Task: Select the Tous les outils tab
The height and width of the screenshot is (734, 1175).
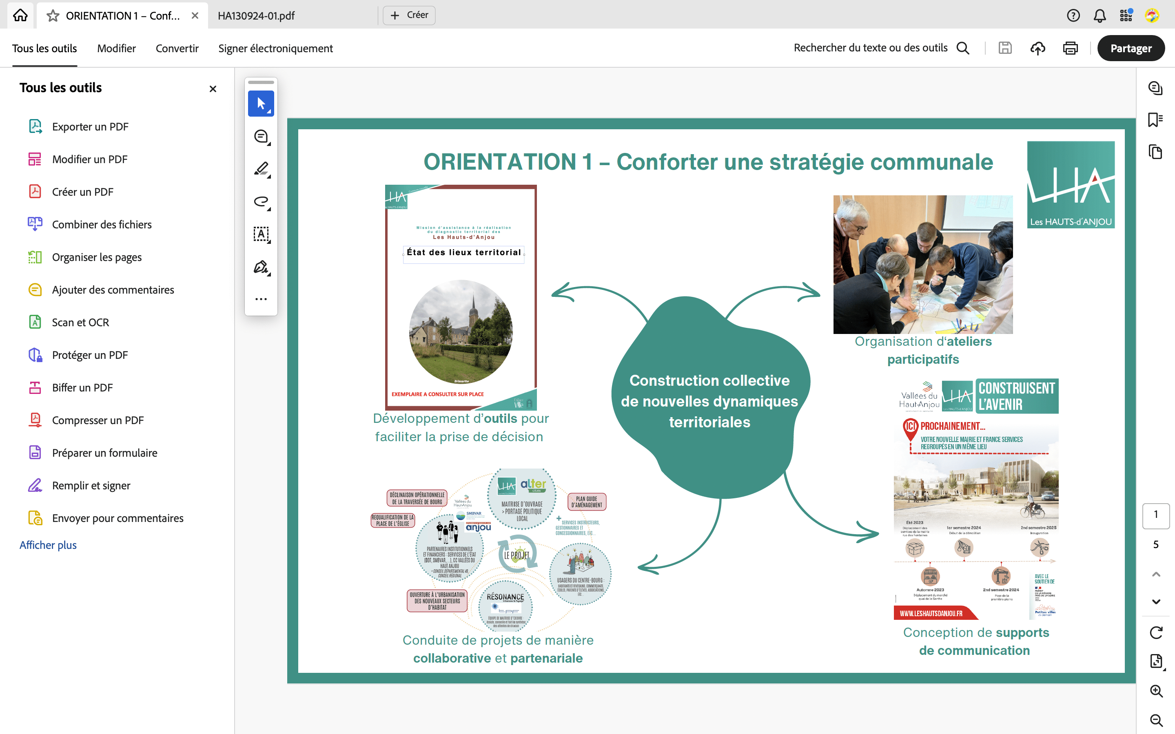Action: pos(44,48)
